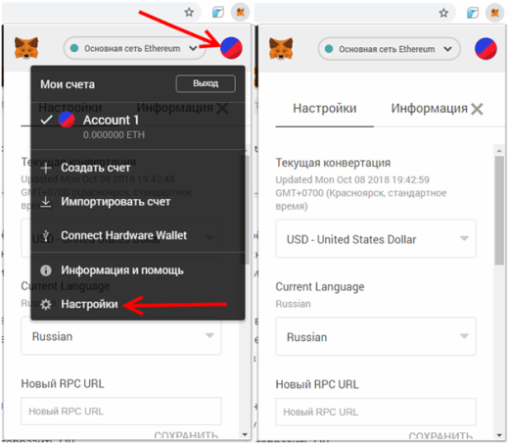Click the bookmark star in the left browser bar
This screenshot has width=509, height=444.
tap(189, 13)
